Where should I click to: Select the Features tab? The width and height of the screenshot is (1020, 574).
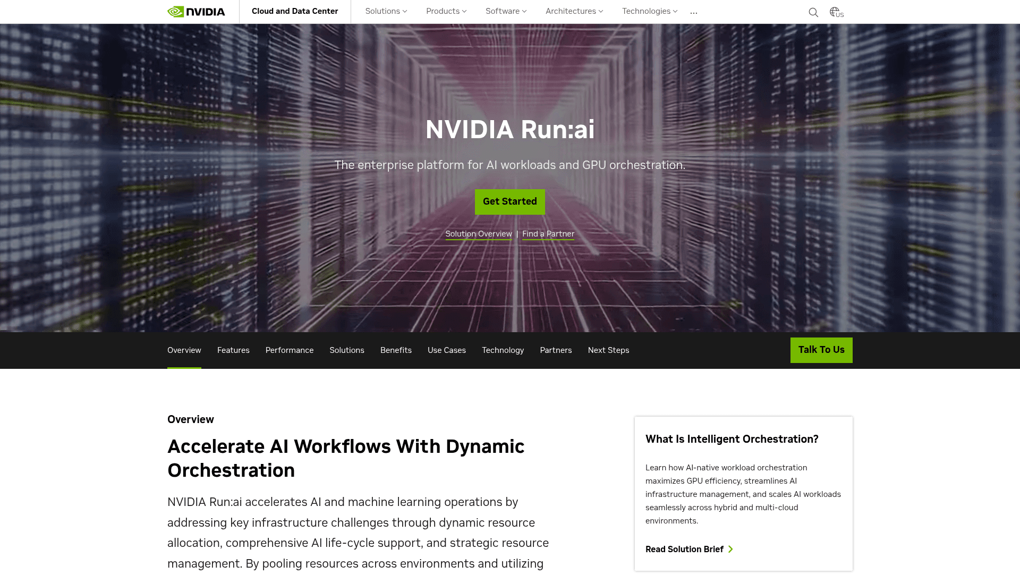pos(233,350)
